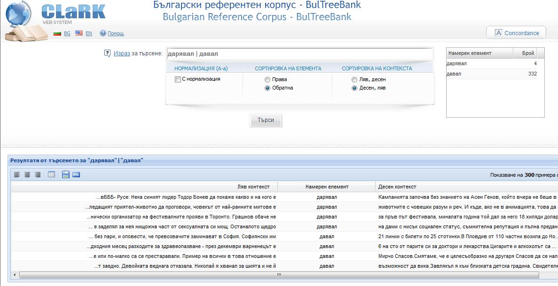The width and height of the screenshot is (558, 286).
Task: Select the 'Права' sorting radio button
Action: [267, 80]
